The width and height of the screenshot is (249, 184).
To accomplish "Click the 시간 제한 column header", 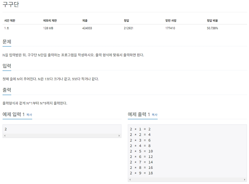I will point(10,21).
